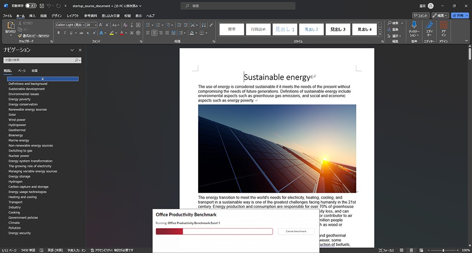472x253 pixels.
Task: Click Cancel benchmark button
Action: 296,231
